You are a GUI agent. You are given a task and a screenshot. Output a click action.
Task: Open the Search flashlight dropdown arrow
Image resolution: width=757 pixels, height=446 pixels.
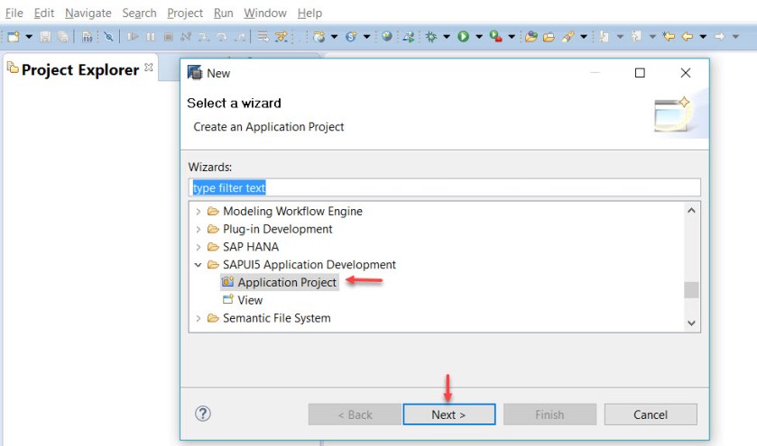pos(584,37)
